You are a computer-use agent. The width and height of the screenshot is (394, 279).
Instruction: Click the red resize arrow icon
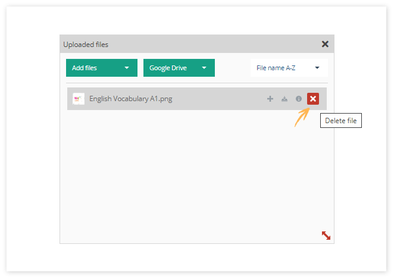[x=326, y=236]
